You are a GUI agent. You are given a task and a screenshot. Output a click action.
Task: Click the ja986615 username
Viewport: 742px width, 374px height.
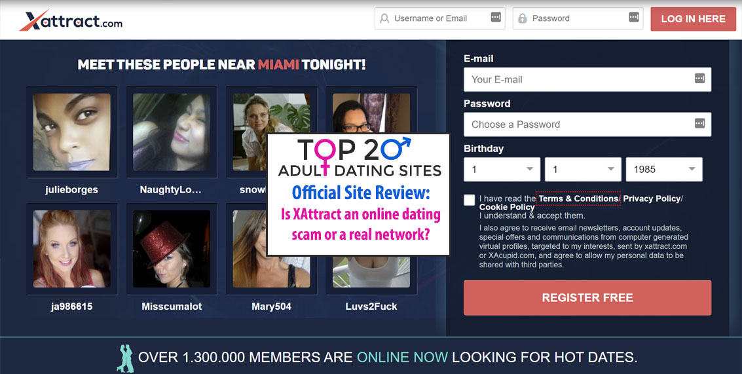point(72,307)
